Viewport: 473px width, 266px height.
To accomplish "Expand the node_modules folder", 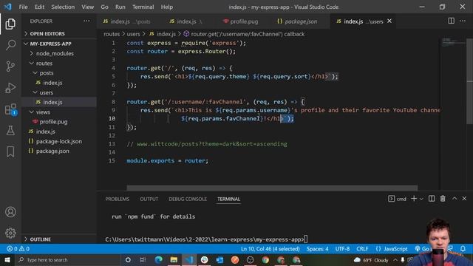I will (59, 53).
